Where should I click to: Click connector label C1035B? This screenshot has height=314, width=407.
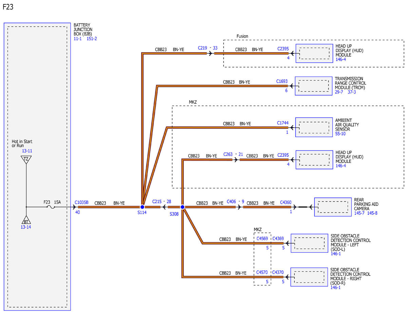point(81,203)
